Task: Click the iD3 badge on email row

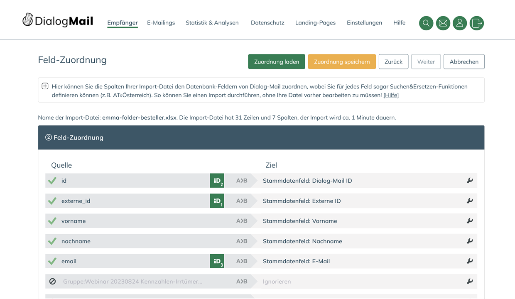Action: click(x=217, y=261)
